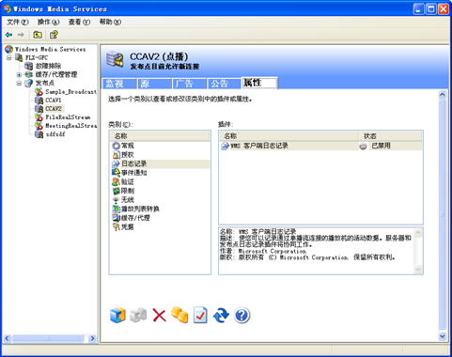
Task: Click the toolbar help icon
Action: [x=54, y=35]
